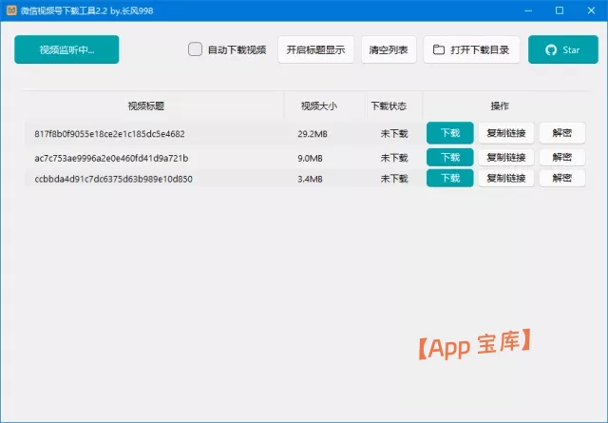Viewport: 608px width, 423px height.
Task: Click the 29.2MB size cell
Action: click(x=313, y=134)
